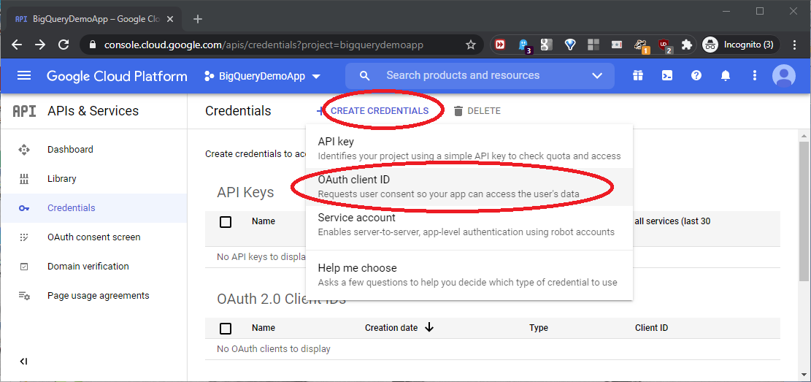Choose OAuth client ID option

tap(469, 187)
